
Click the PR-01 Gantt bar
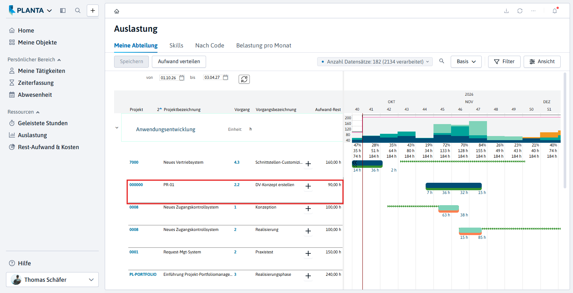[454, 186]
